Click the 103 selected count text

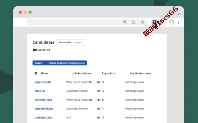[x=41, y=50]
